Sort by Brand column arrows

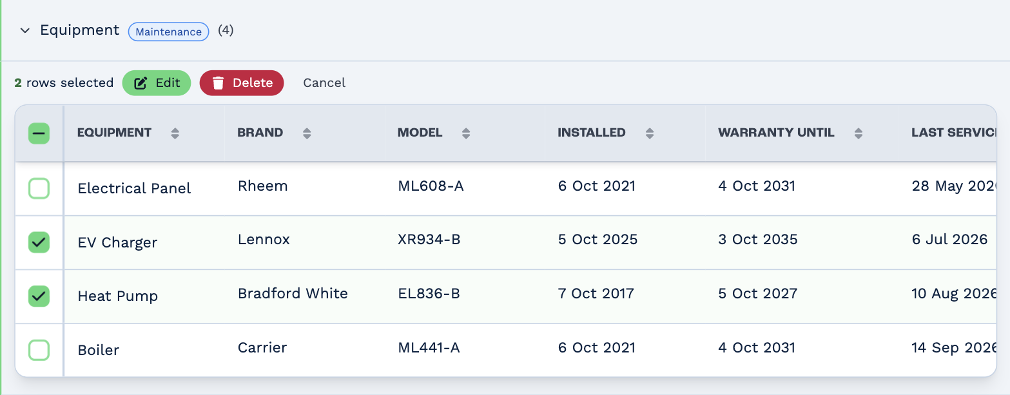point(307,133)
